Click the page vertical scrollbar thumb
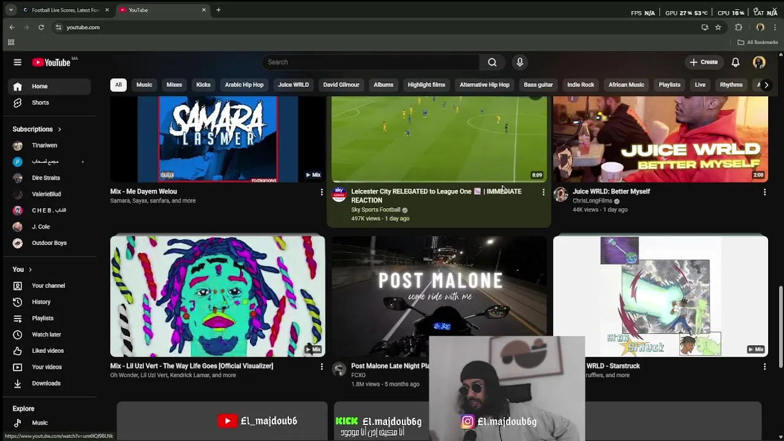Viewport: 784px width, 441px height. coord(780,328)
